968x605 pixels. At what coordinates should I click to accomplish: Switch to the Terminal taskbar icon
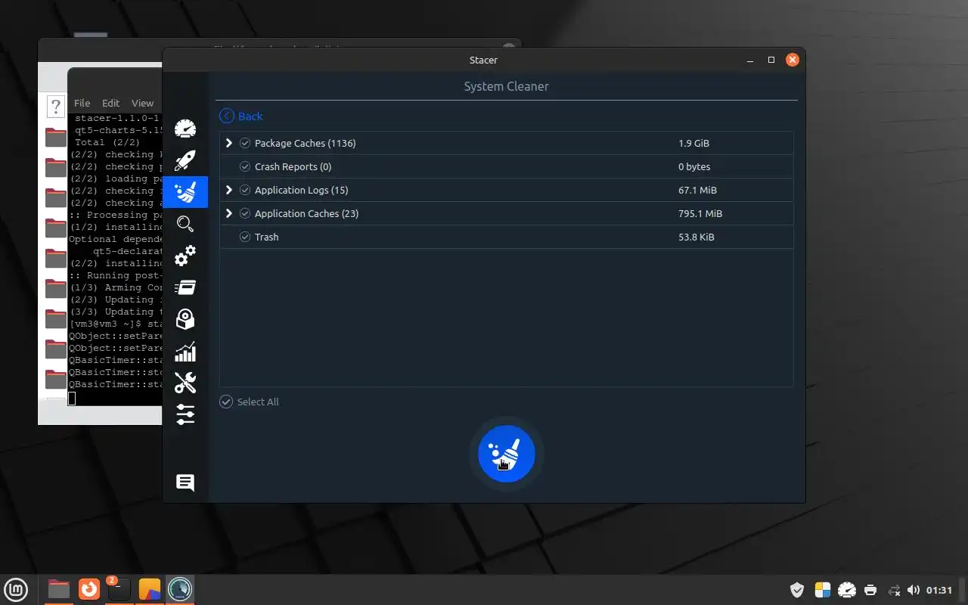pyautogui.click(x=119, y=588)
